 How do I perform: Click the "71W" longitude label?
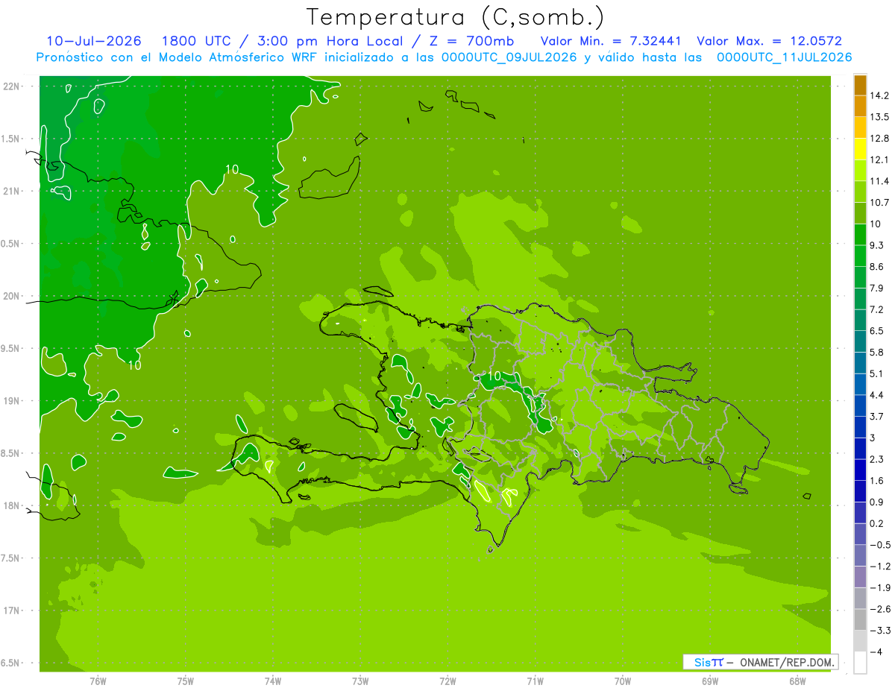(535, 681)
